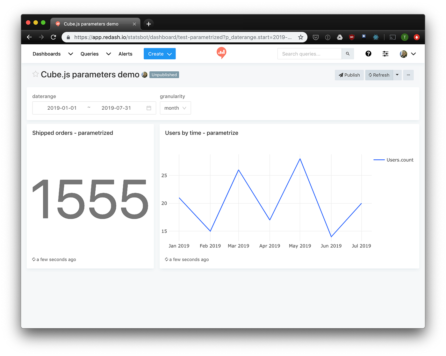Bookmark the page with the star icon
This screenshot has width=446, height=356.
click(x=300, y=37)
